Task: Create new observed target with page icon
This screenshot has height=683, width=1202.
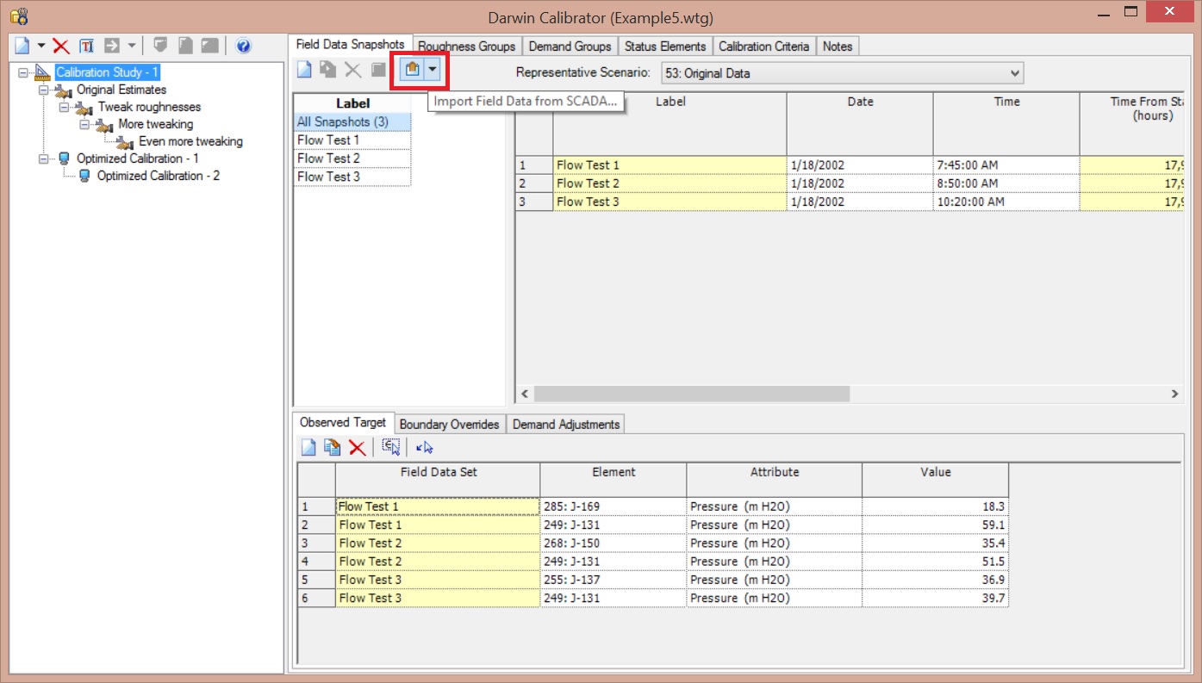Action: pyautogui.click(x=308, y=447)
